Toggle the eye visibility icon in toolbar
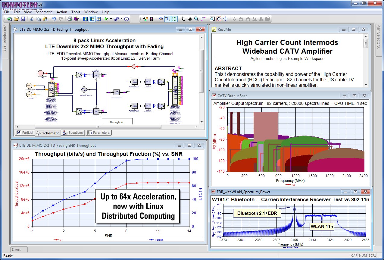 [161, 19]
